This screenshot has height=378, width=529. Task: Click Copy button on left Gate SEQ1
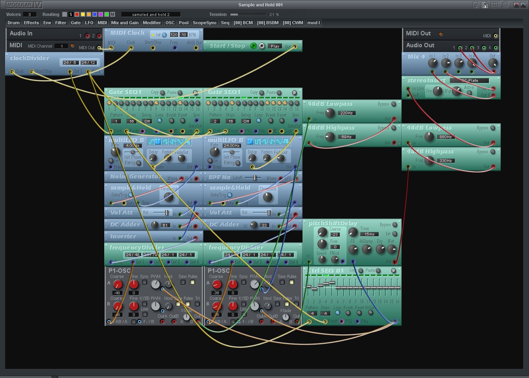click(x=163, y=93)
